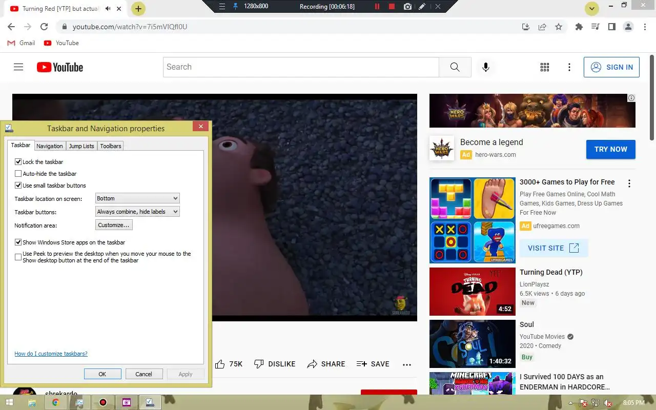Open the YouTube apps grid
This screenshot has height=410, width=656.
coord(545,67)
